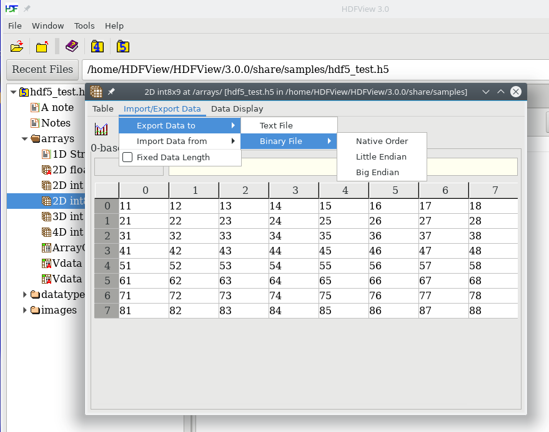
Task: Click the pin icon in dataset window title
Action: 111,92
